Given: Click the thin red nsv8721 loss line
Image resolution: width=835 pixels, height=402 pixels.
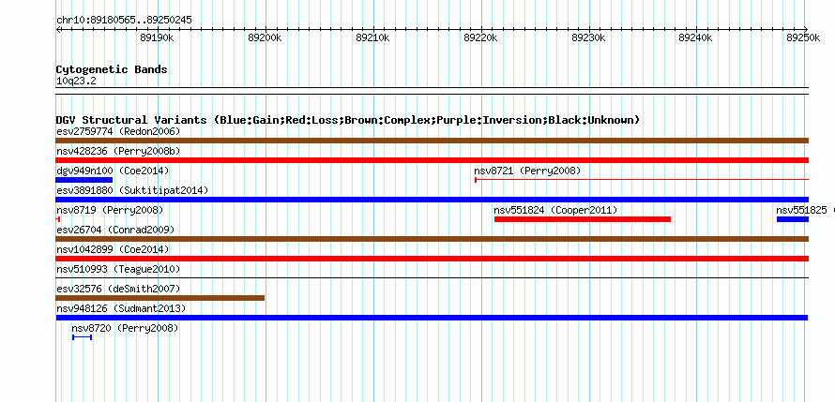Looking at the screenshot, I should click(x=642, y=180).
